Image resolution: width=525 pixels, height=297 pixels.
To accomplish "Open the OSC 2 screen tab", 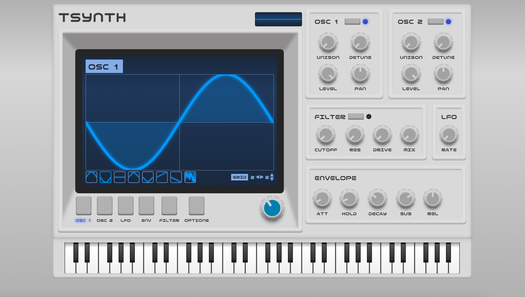I will click(105, 206).
